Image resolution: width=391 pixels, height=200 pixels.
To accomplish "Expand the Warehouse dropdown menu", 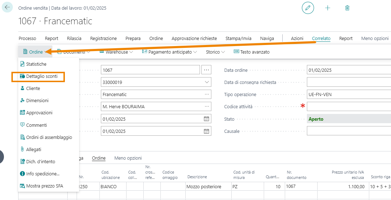I will (116, 52).
